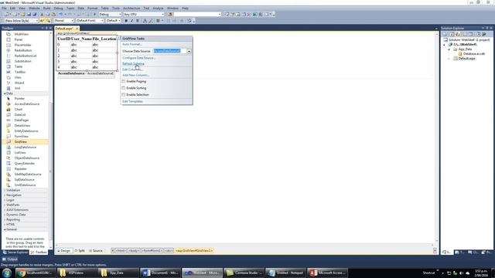
Task: Expand the AJAX Extensions toolbox group
Action: point(5,210)
